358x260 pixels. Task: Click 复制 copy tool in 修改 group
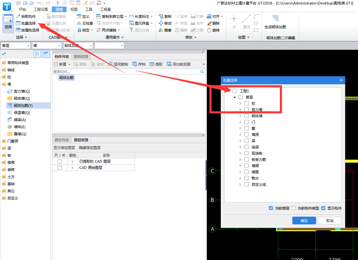point(165,16)
